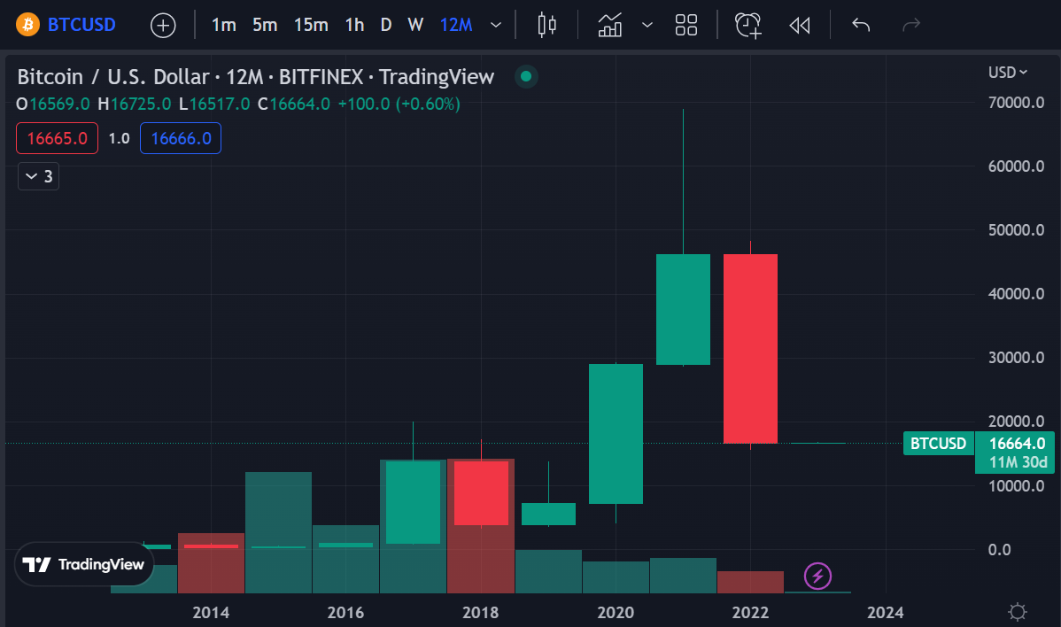Click the chart title Bitcoin / U.S. Dollar
This screenshot has width=1061, height=627.
point(113,77)
